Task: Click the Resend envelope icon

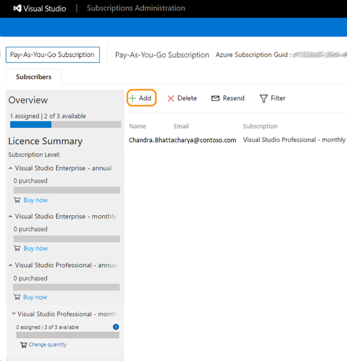Action: (x=215, y=98)
